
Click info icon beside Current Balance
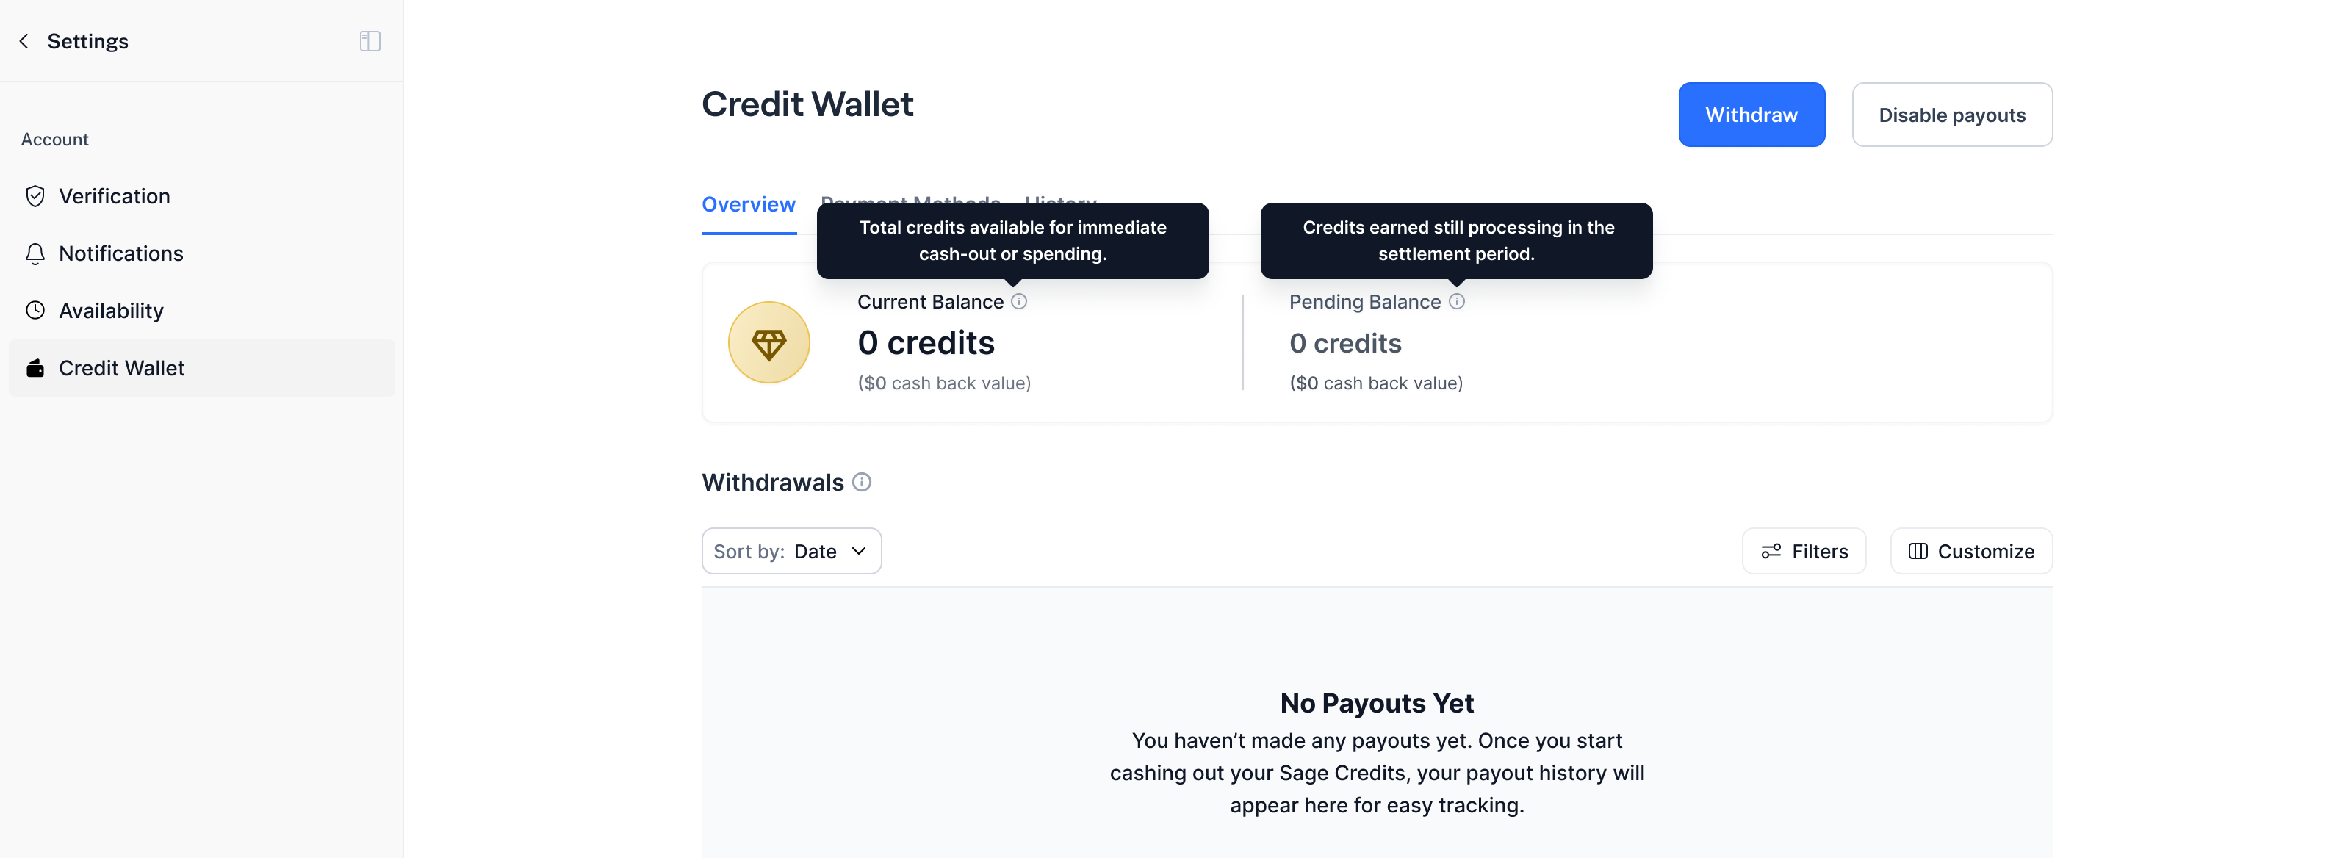point(1018,301)
